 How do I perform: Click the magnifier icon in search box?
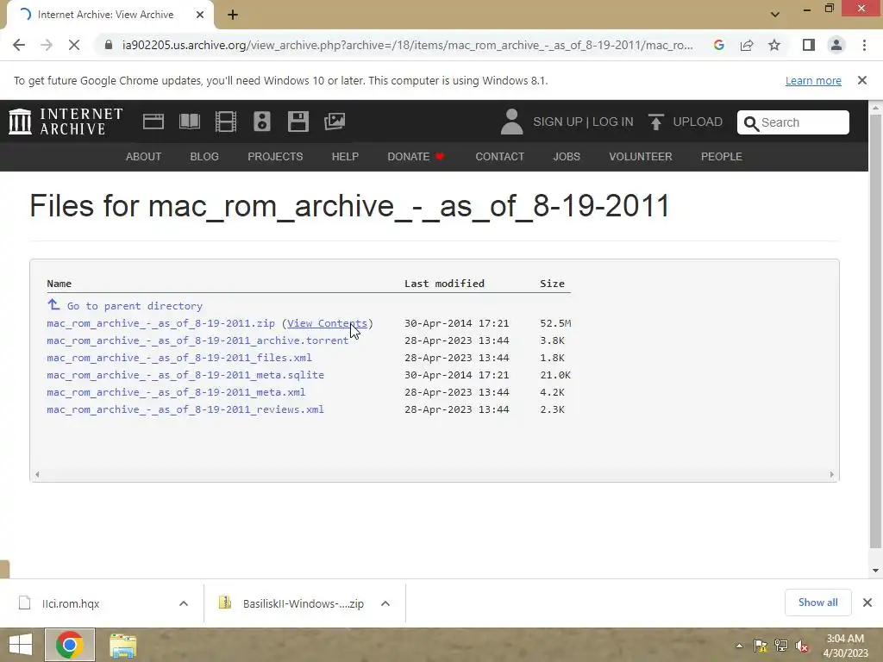click(751, 123)
